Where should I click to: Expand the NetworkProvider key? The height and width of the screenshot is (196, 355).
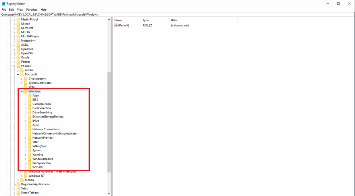(x=26, y=138)
